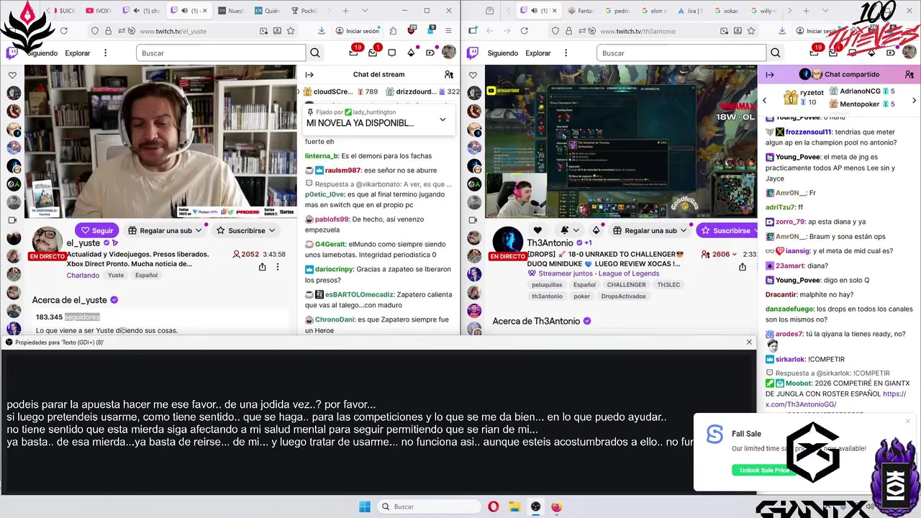Screen dimensions: 921x518
Task: Toggle followed heart for Th3Antonio channel
Action: pyautogui.click(x=537, y=230)
